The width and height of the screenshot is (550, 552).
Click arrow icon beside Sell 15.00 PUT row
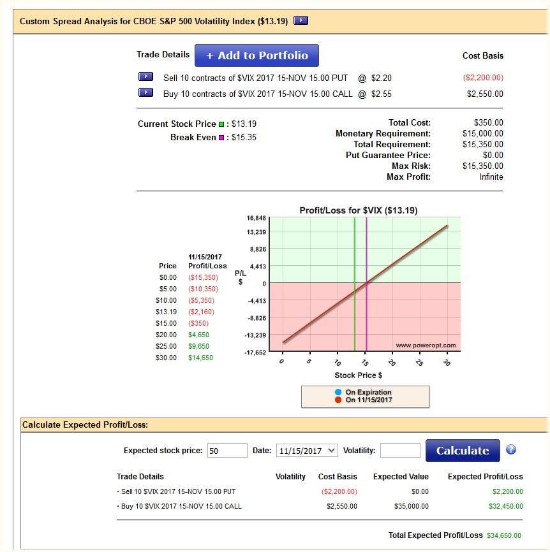pyautogui.click(x=145, y=76)
